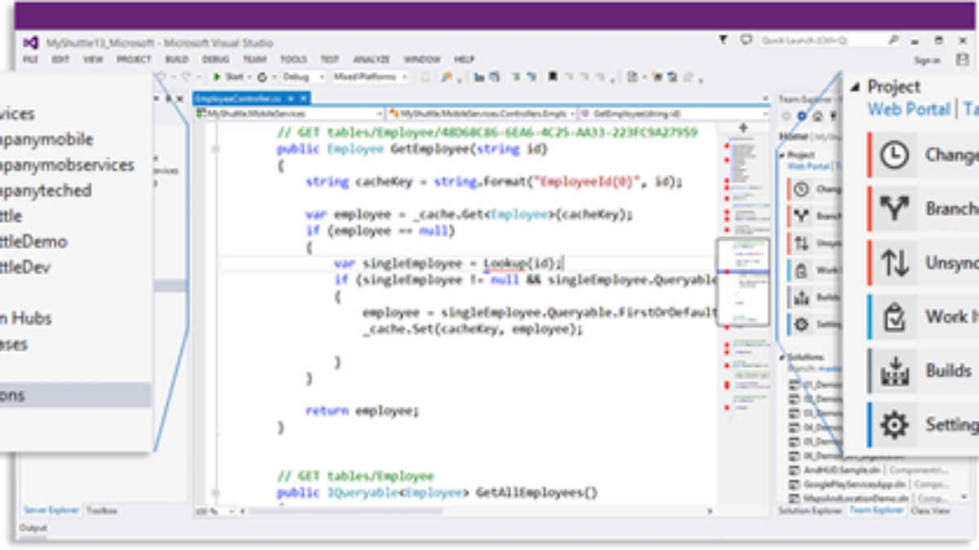
Task: Collapse the Project section in callout
Action: pyautogui.click(x=854, y=87)
